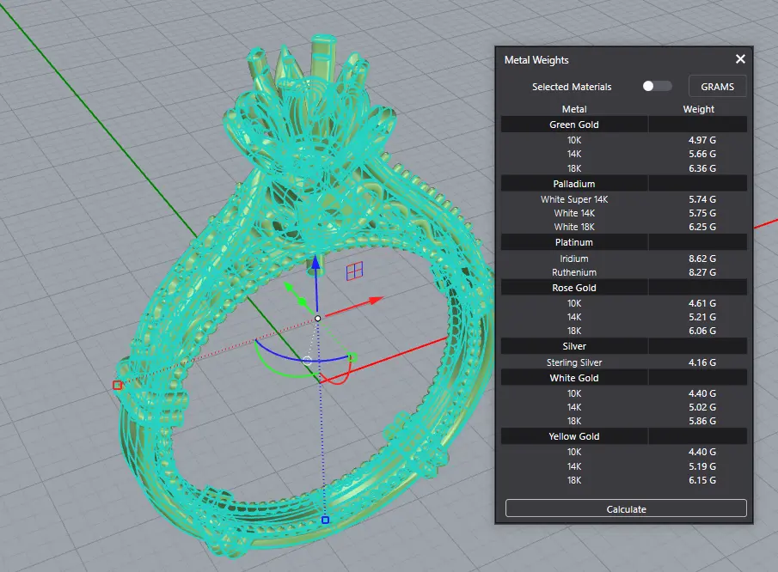The image size is (778, 572).
Task: Click the Sterling Silver row
Action: pos(574,362)
